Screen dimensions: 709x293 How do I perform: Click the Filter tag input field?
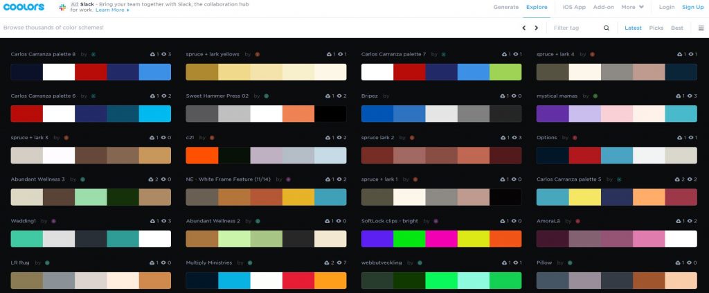click(576, 28)
